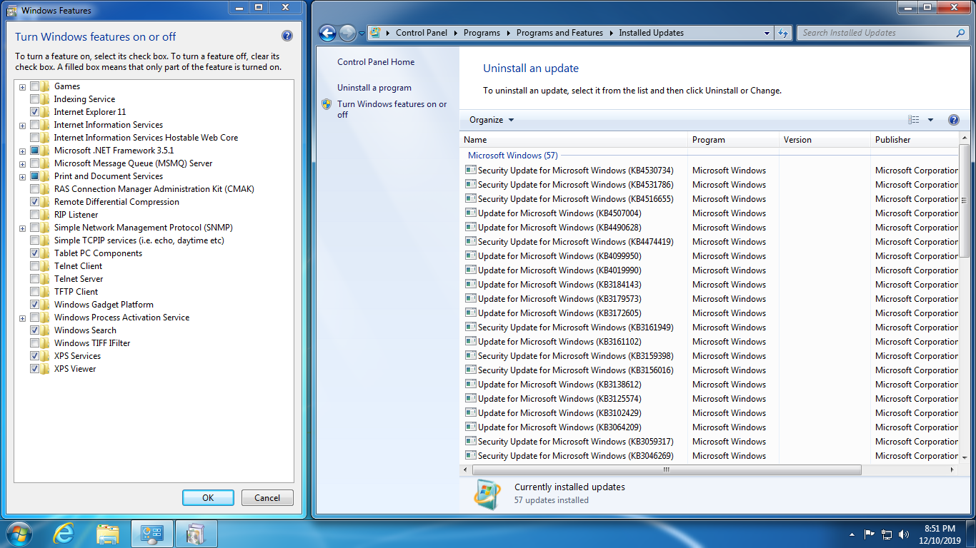Switch to Control Panel taskbar button
This screenshot has width=976, height=548.
[x=152, y=533]
